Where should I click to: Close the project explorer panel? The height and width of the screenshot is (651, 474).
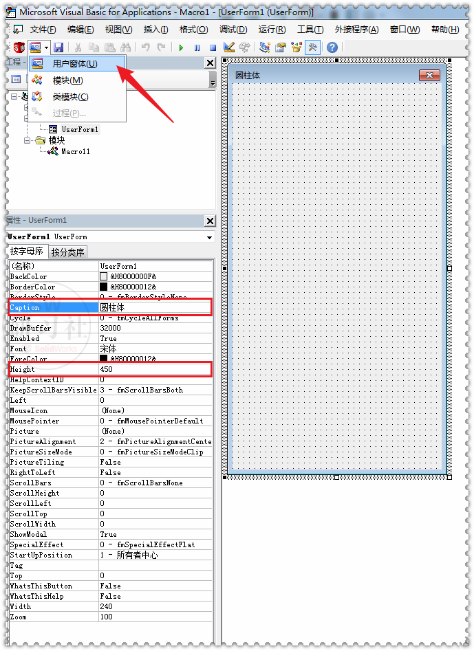pyautogui.click(x=211, y=63)
